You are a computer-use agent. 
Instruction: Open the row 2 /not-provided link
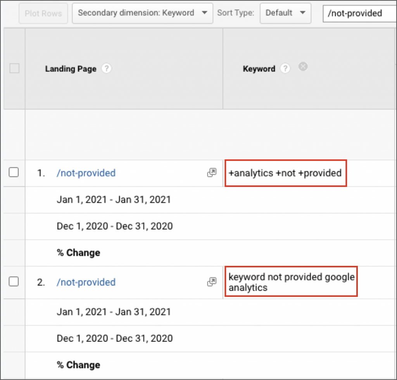[x=86, y=282]
